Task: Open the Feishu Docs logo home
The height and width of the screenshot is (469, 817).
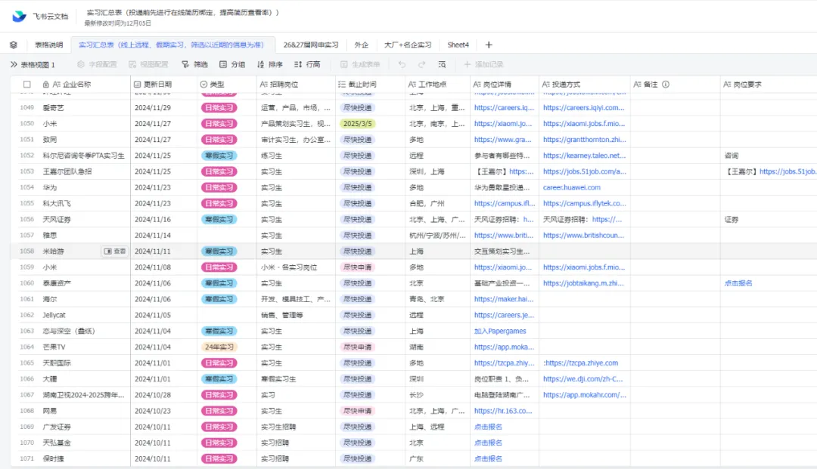Action: pos(19,16)
